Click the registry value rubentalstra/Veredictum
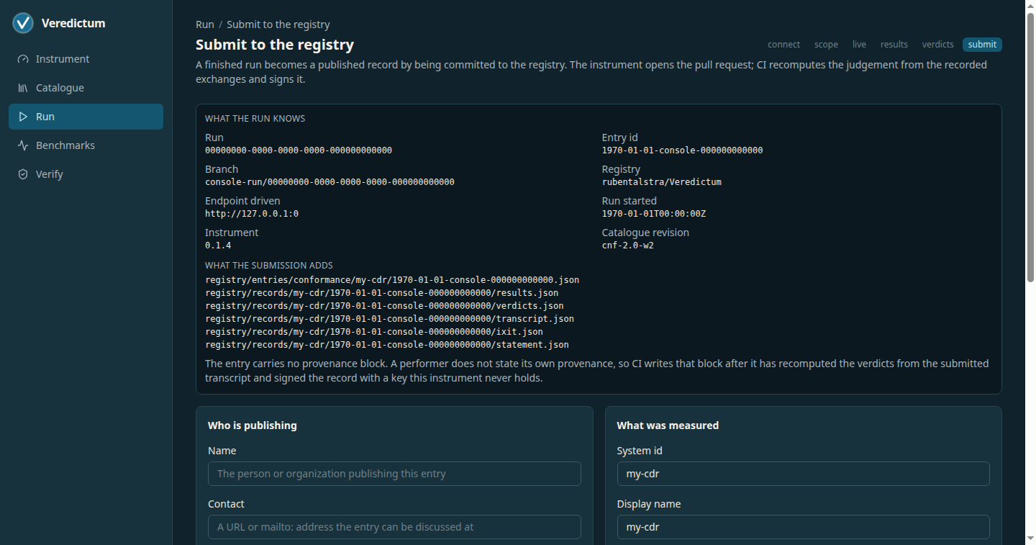Viewport: 1036px width, 545px height. [662, 182]
